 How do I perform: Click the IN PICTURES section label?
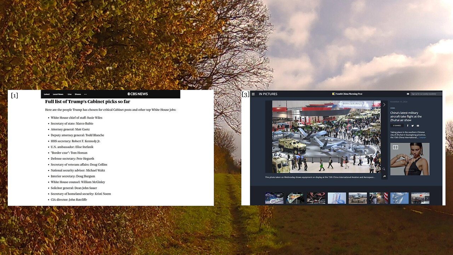coord(268,94)
